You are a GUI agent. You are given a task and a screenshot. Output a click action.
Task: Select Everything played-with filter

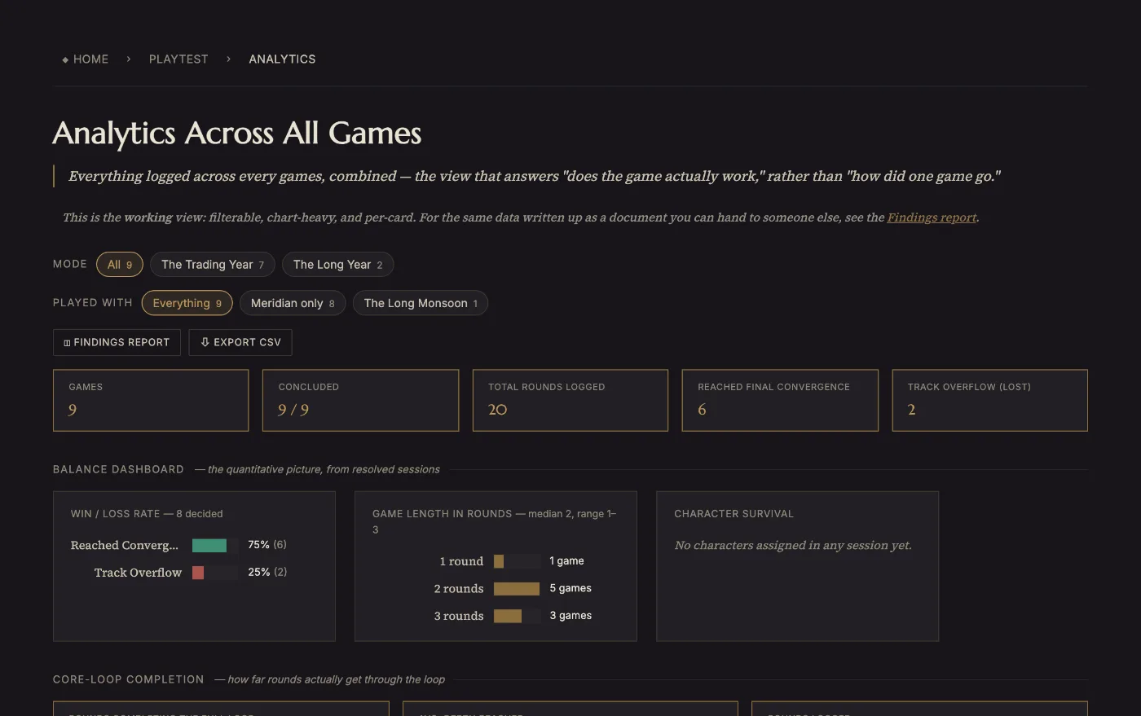(x=187, y=303)
